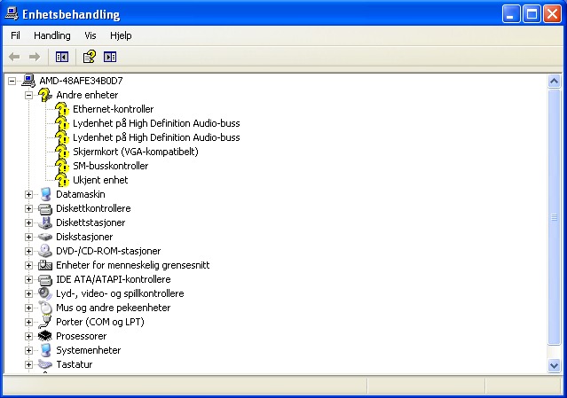Select the Andre enheter label

[87, 95]
